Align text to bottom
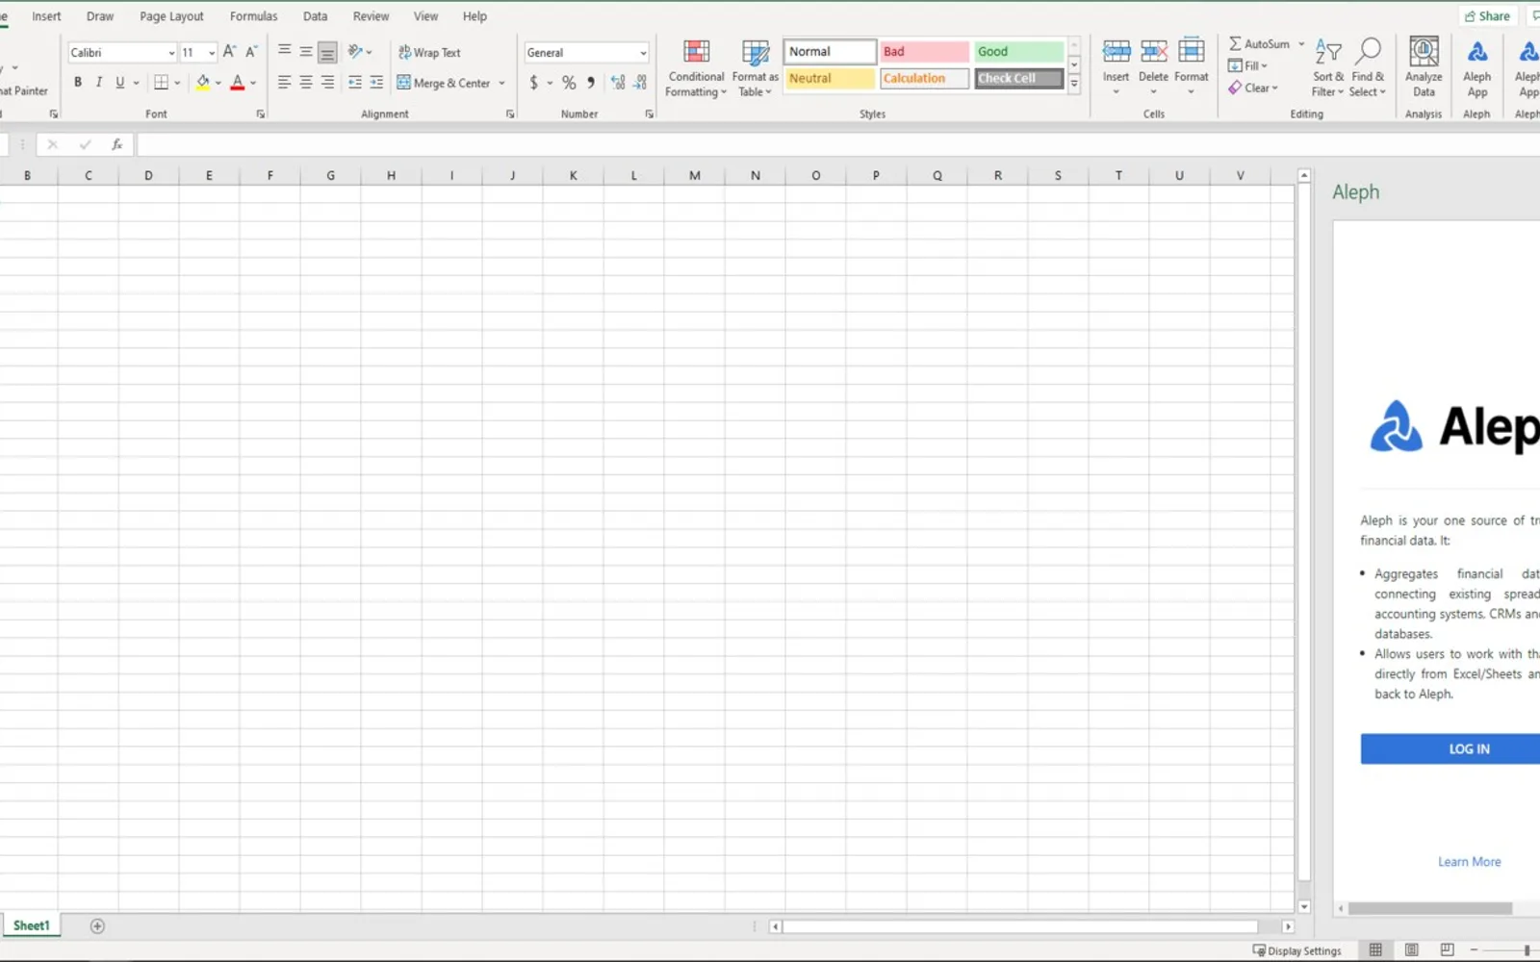 point(327,51)
